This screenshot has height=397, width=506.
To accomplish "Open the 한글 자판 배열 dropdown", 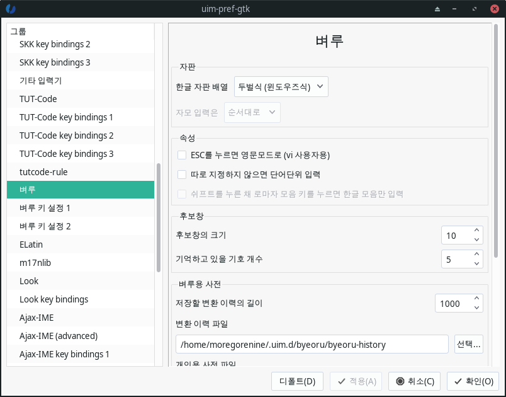I will tap(281, 87).
